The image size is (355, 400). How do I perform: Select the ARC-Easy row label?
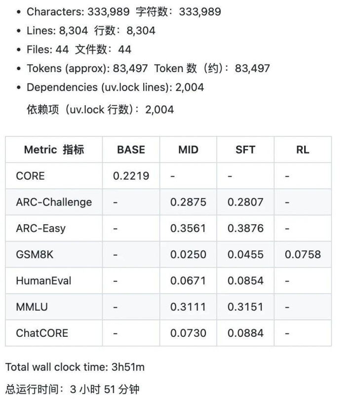[40, 228]
